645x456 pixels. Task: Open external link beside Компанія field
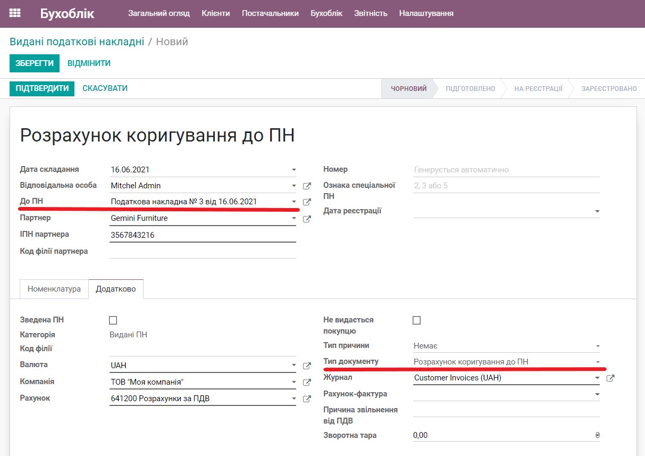(307, 382)
